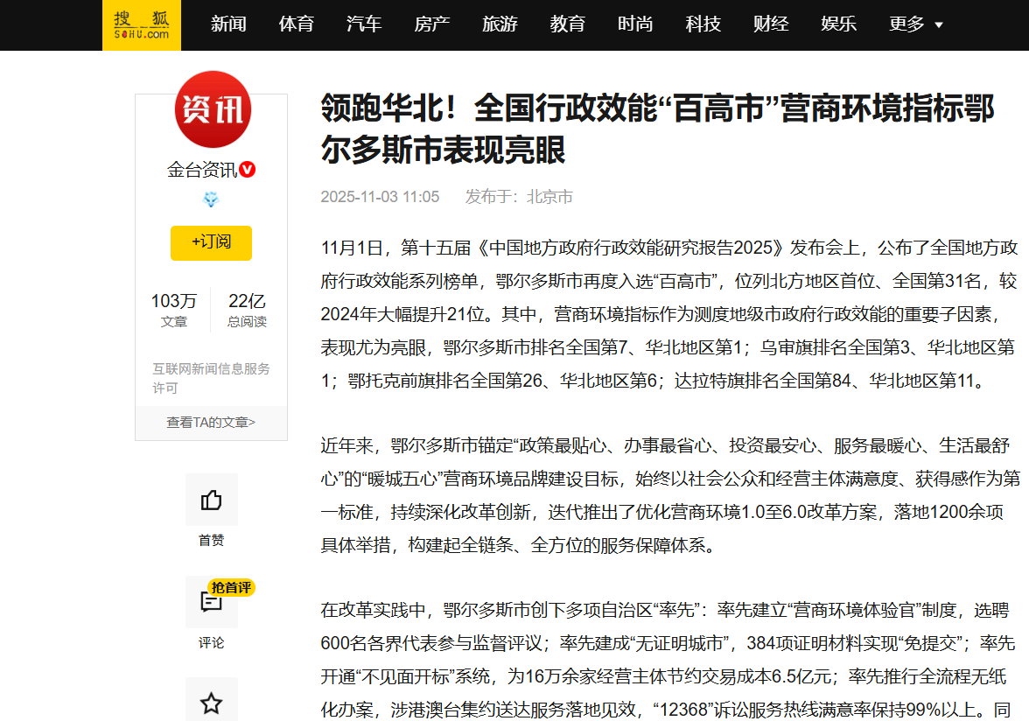Screen dimensions: 1029x721
Task: Click the 娱乐 navigation link
Action: [x=839, y=24]
